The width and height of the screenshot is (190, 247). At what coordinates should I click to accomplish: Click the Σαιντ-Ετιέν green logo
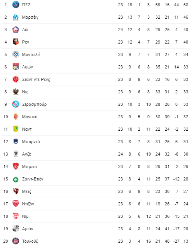16,179
